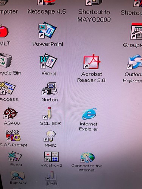Click the DOS Prompt text label
142x189 pixels.
(x=14, y=145)
